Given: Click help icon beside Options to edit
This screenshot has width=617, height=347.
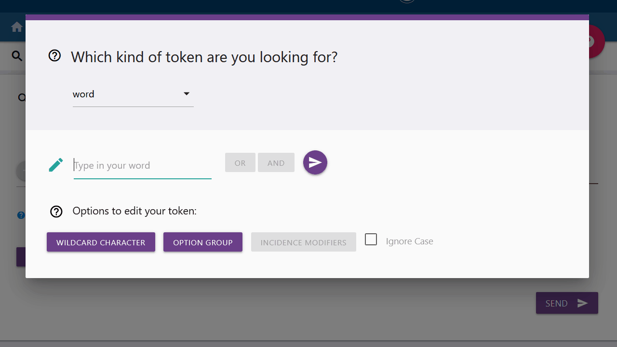Looking at the screenshot, I should click(56, 212).
